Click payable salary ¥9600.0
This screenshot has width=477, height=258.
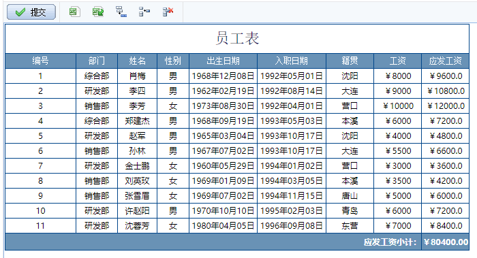pyautogui.click(x=446, y=76)
